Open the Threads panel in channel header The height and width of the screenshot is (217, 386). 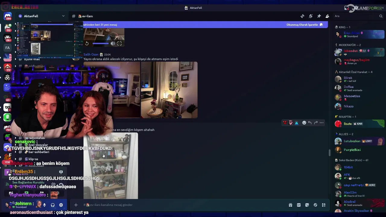(302, 16)
